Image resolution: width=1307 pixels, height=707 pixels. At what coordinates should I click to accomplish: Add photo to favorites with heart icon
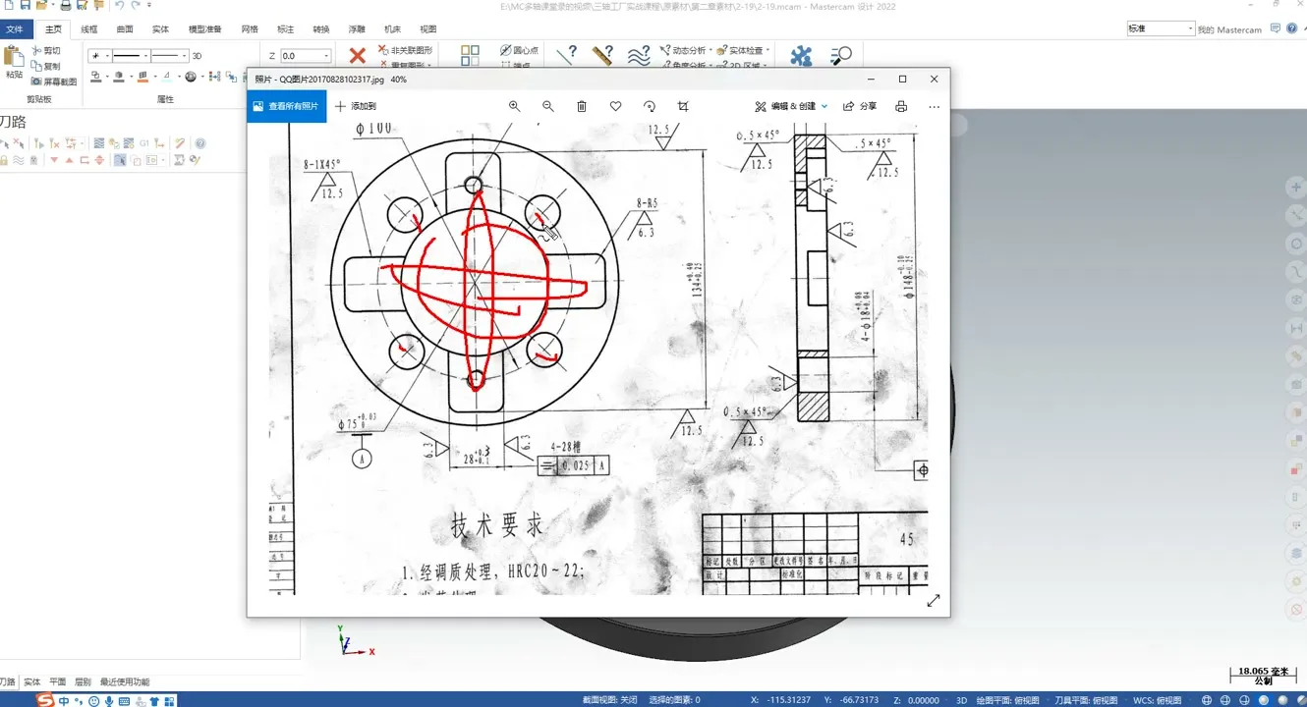pos(616,106)
